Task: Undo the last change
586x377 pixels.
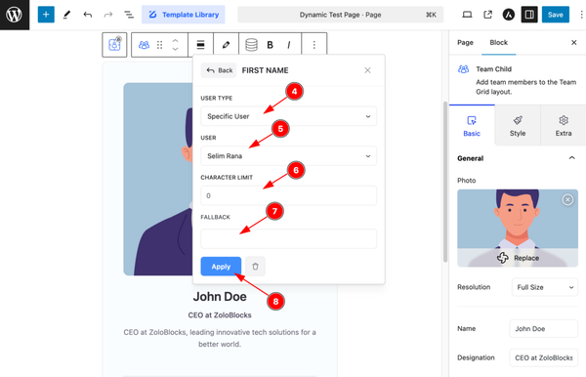Action: click(x=88, y=15)
